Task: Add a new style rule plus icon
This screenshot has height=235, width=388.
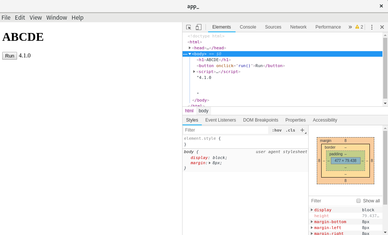Action: (x=302, y=130)
